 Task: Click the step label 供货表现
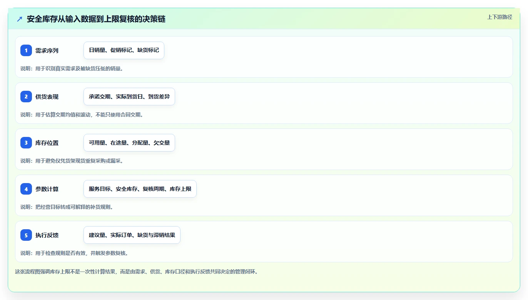(x=47, y=97)
